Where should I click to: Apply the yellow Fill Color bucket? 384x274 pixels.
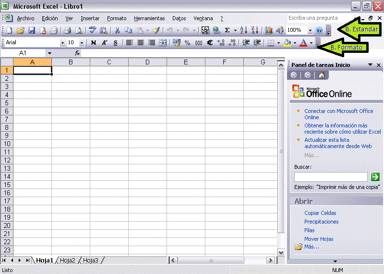click(287, 43)
